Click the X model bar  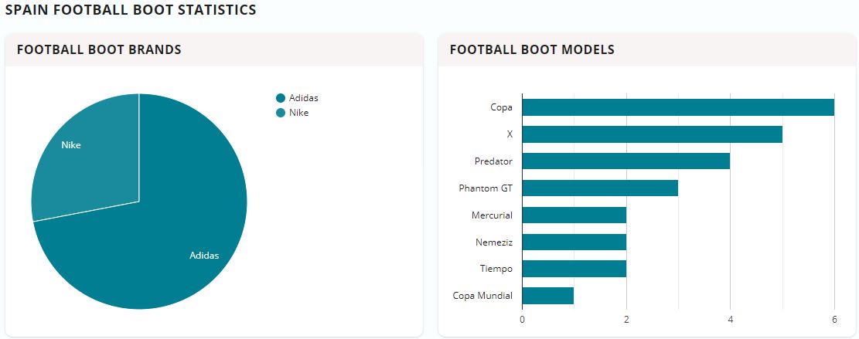(x=652, y=134)
